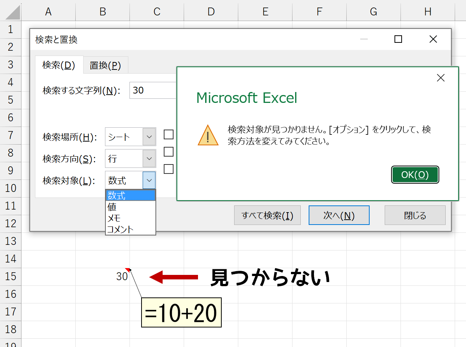Click the 検索と置換 title bar text
This screenshot has height=347, width=466.
coord(56,39)
